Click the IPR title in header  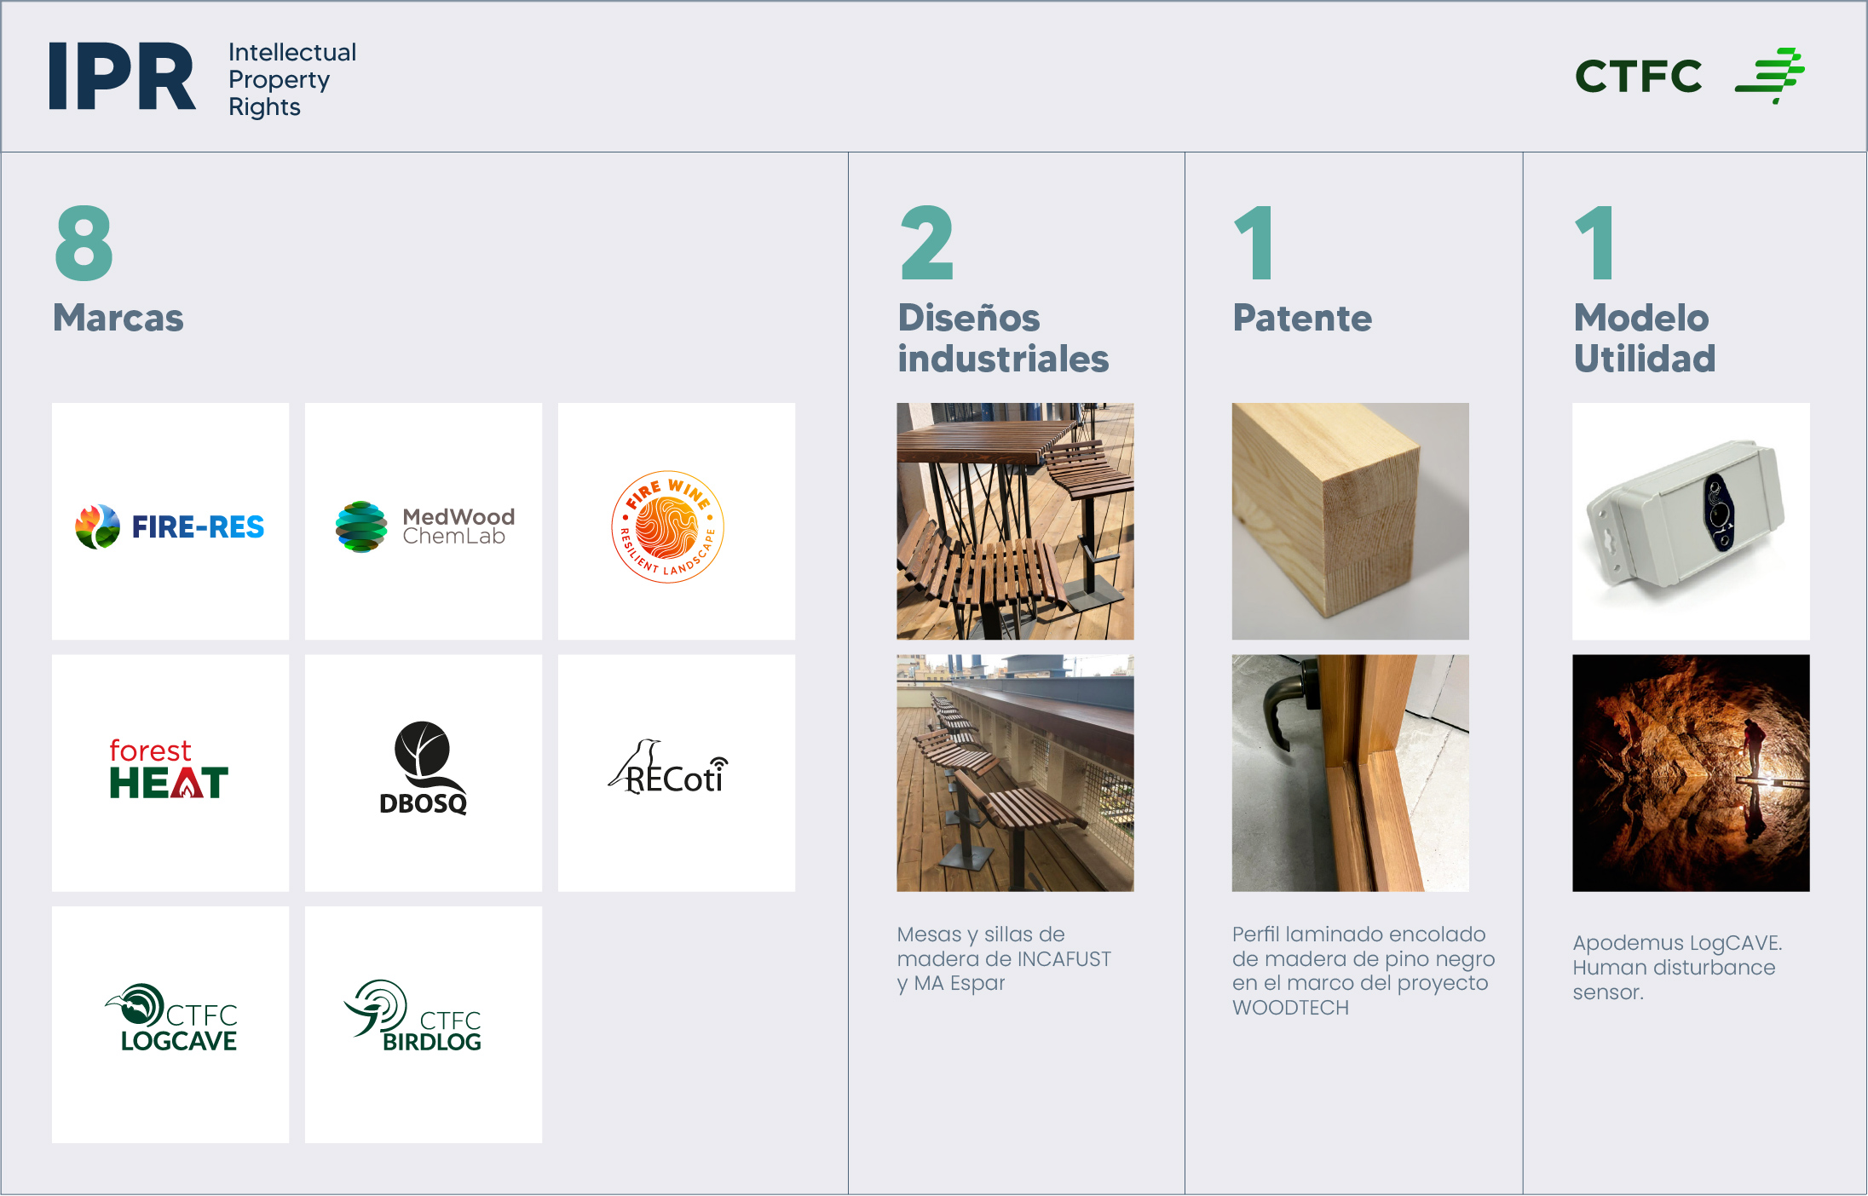[x=122, y=78]
